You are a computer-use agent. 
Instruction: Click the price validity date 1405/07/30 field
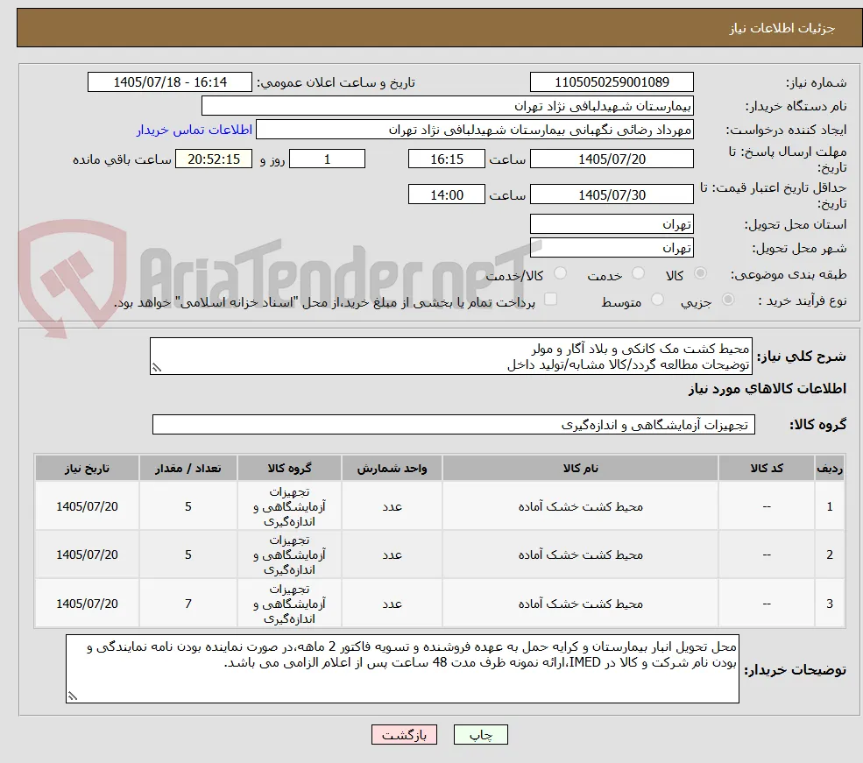[x=612, y=194]
